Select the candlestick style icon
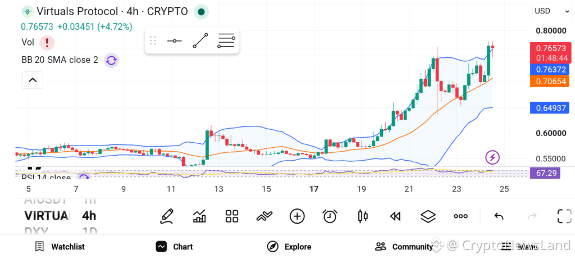The width and height of the screenshot is (575, 259). (362, 216)
